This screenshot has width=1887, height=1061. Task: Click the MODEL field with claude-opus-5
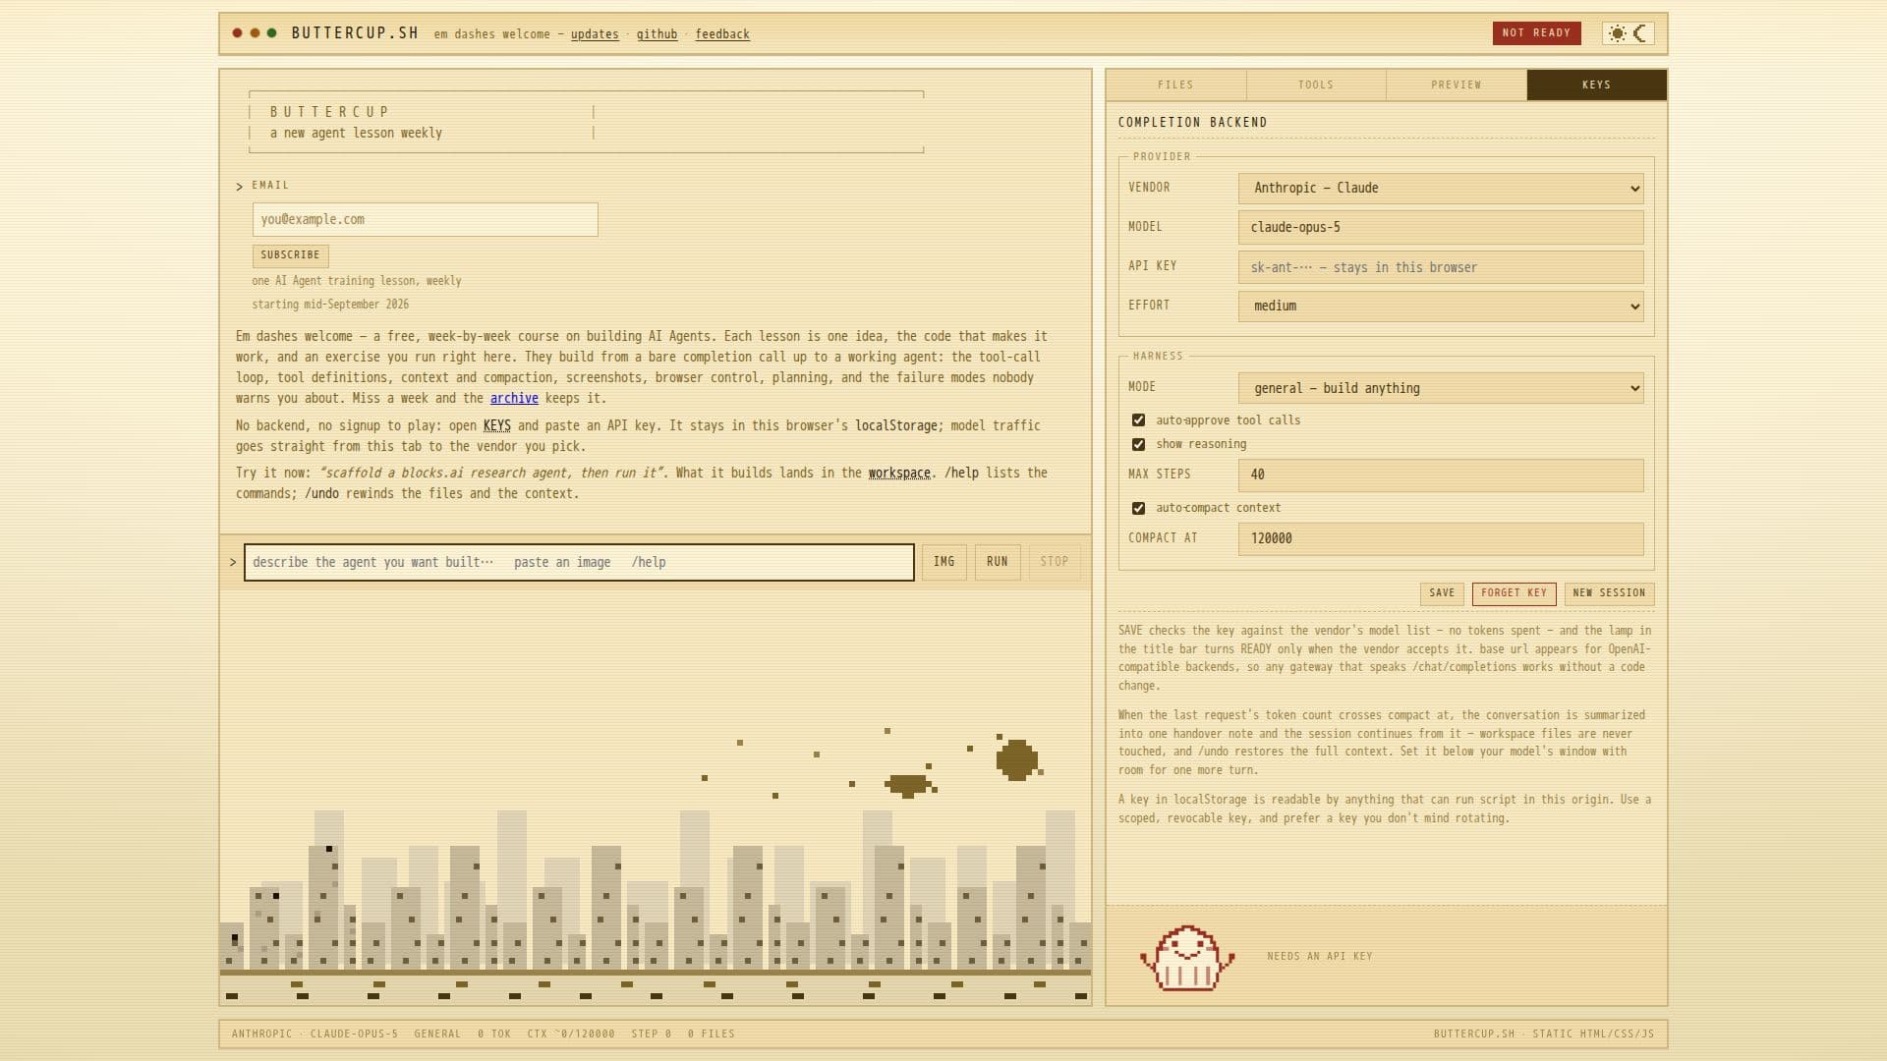click(x=1441, y=228)
